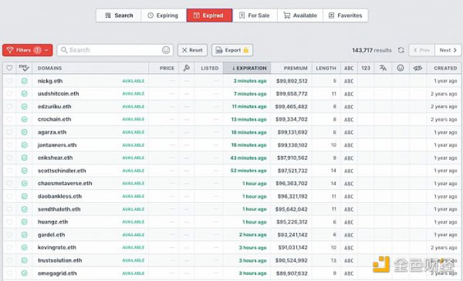This screenshot has height=281, width=463.
Task: Click ENS check icon for sendthateth.eth
Action: [x=24, y=210]
